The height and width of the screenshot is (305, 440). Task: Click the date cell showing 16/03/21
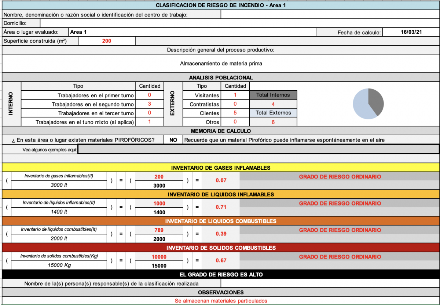pyautogui.click(x=411, y=32)
